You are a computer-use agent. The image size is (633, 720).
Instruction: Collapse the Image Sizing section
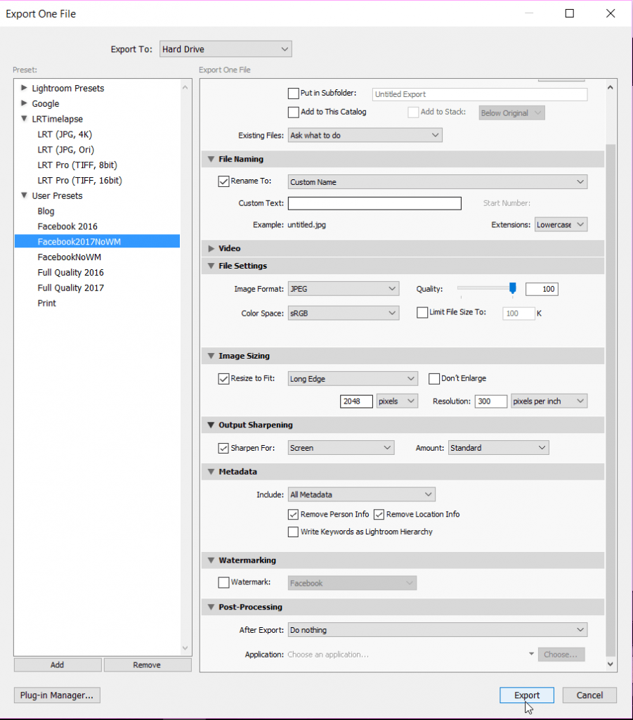click(210, 356)
